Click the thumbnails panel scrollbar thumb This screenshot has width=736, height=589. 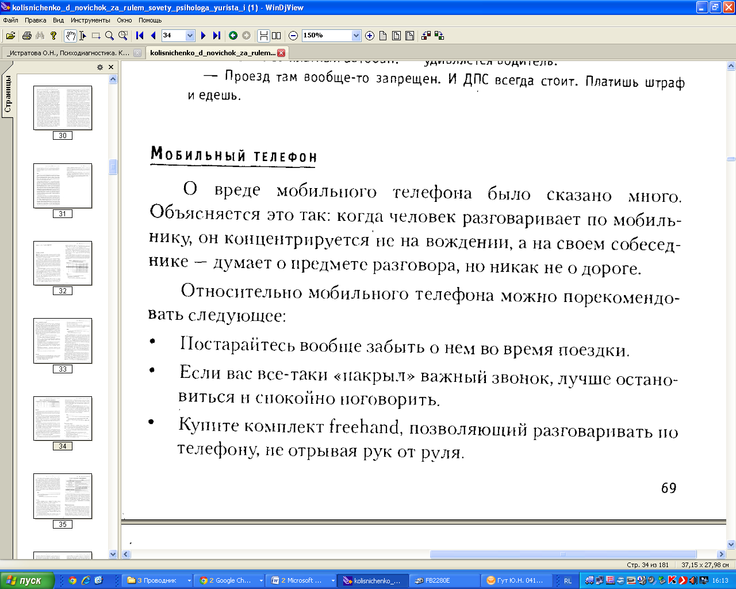pyautogui.click(x=113, y=167)
